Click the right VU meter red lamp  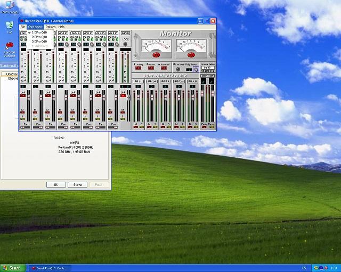click(x=191, y=55)
